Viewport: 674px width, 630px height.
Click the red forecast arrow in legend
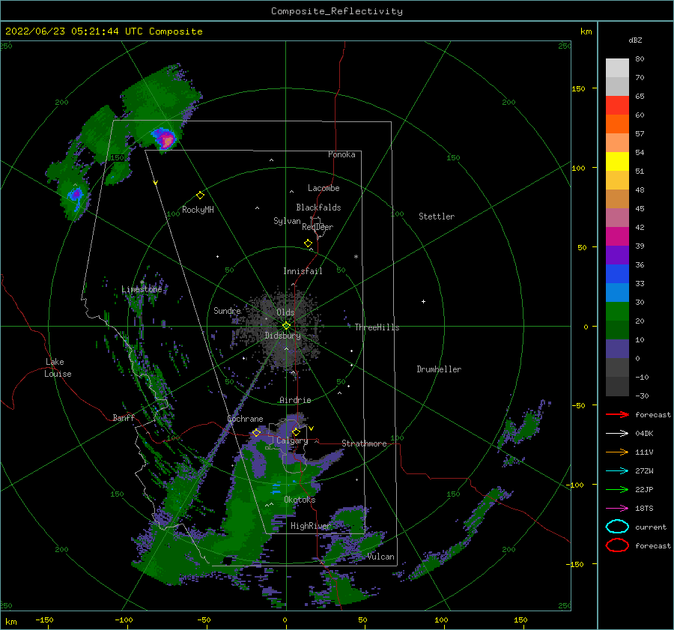pos(617,414)
